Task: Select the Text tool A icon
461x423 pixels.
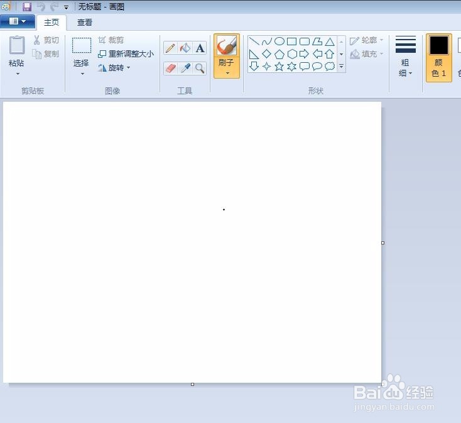Action: click(x=200, y=48)
